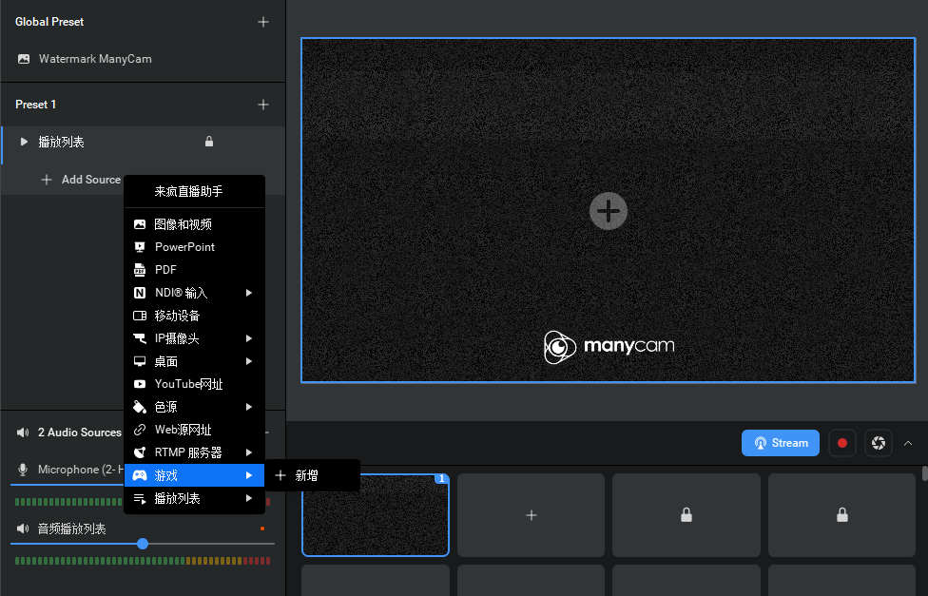
Task: Adjust the 音频播放列表 volume slider handle
Action: 143,544
